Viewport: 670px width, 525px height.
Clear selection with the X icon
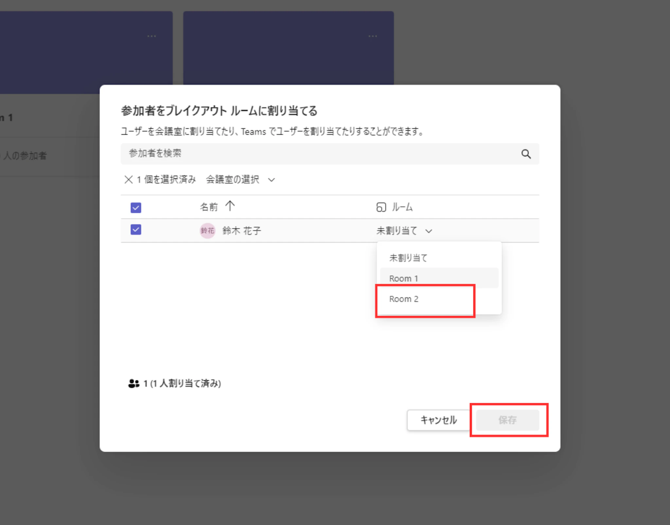click(x=128, y=179)
